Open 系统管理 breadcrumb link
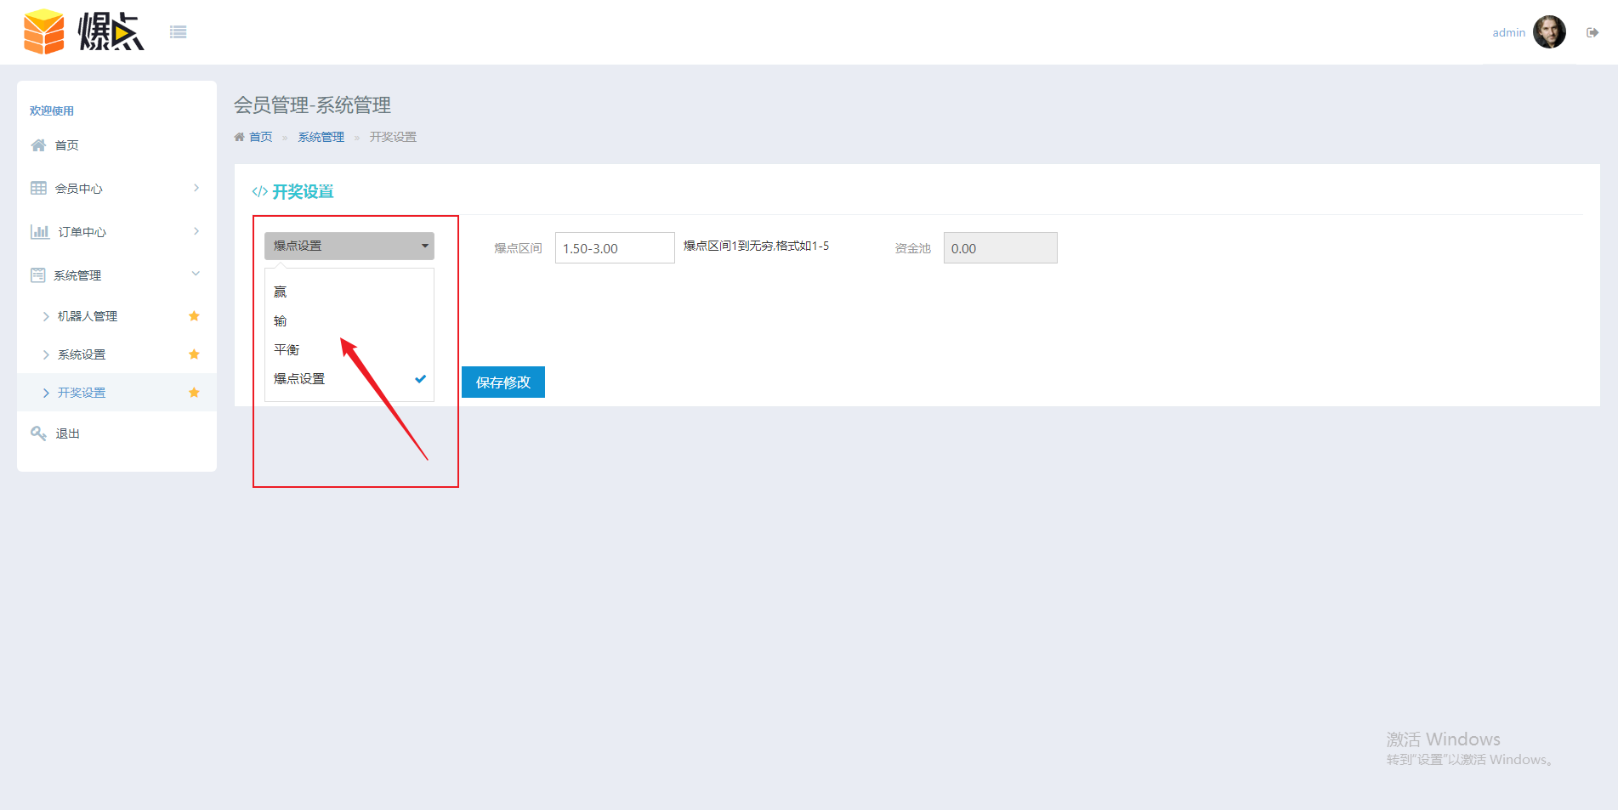The image size is (1618, 810). pos(321,137)
